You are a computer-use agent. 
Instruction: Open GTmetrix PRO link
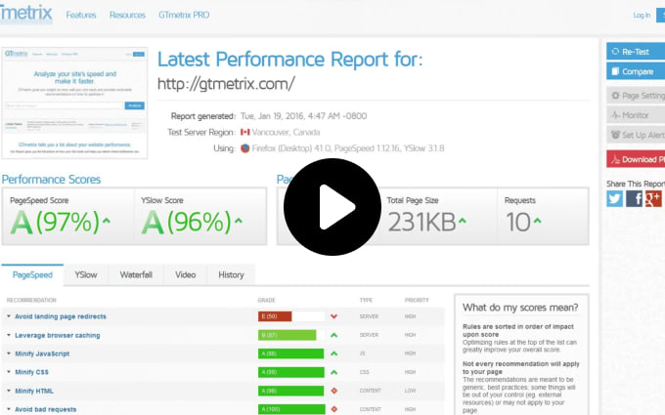tap(184, 15)
